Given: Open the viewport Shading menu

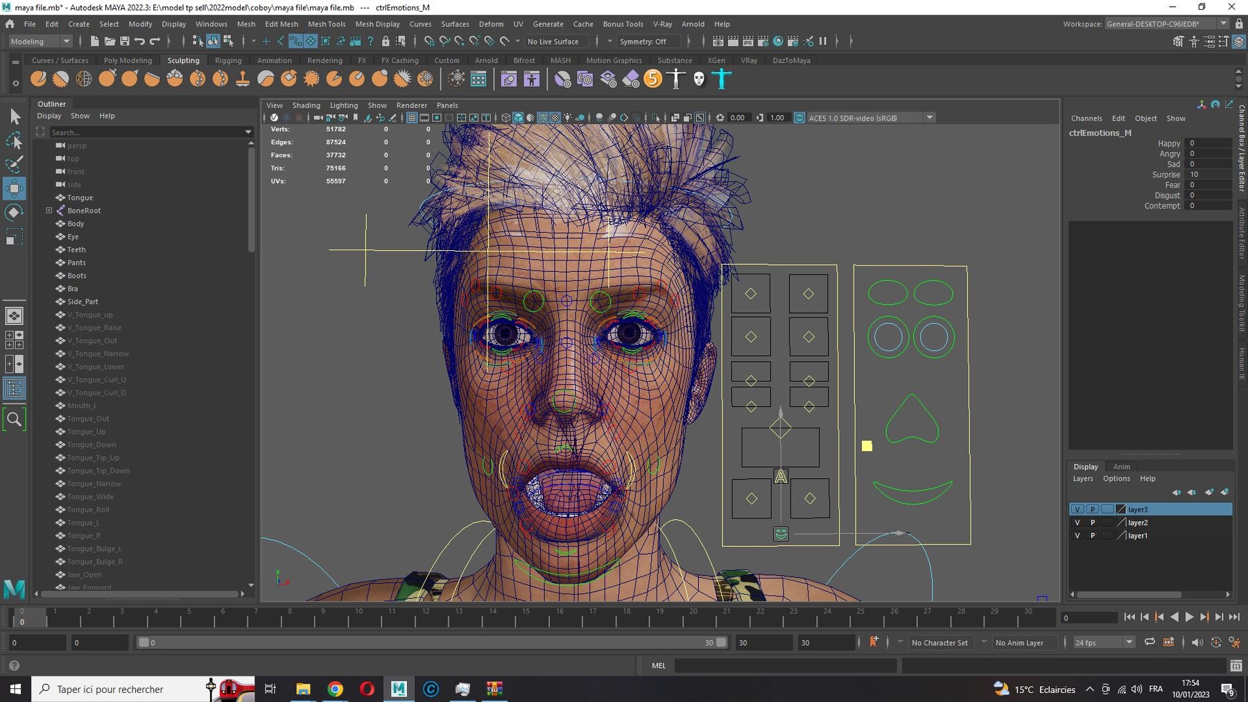Looking at the screenshot, I should point(306,105).
